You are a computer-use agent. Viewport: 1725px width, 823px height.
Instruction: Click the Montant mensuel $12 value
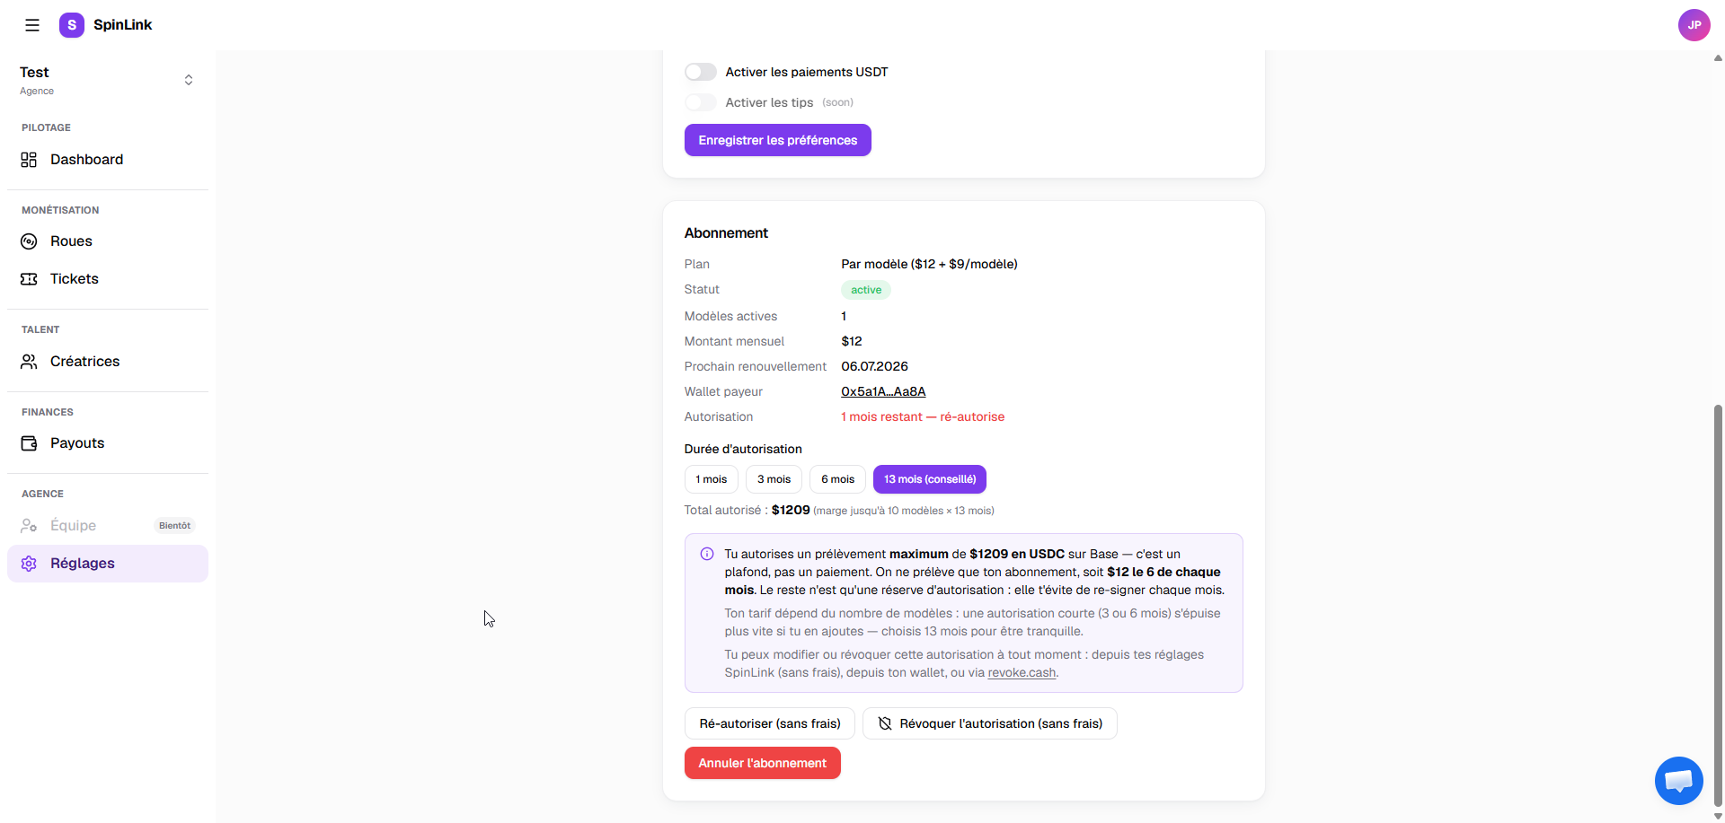coord(852,341)
